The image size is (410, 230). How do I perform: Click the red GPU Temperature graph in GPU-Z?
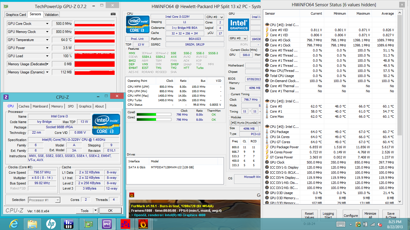[95, 40]
